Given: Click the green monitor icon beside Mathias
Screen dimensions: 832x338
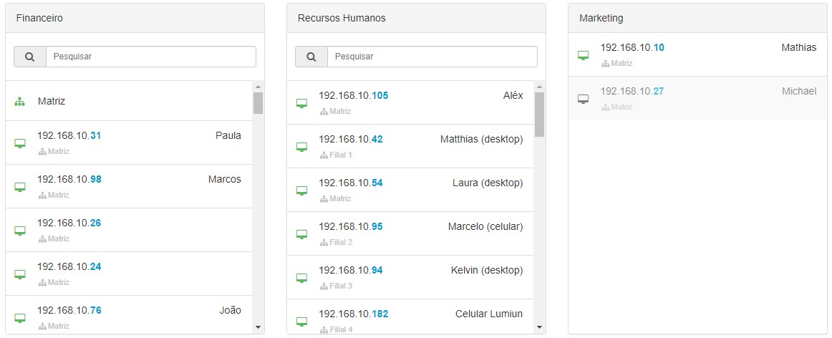Looking at the screenshot, I should [x=583, y=56].
